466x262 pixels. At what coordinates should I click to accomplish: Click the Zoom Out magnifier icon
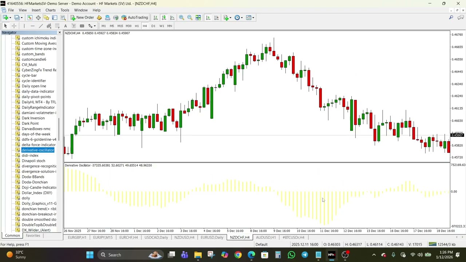point(190,17)
